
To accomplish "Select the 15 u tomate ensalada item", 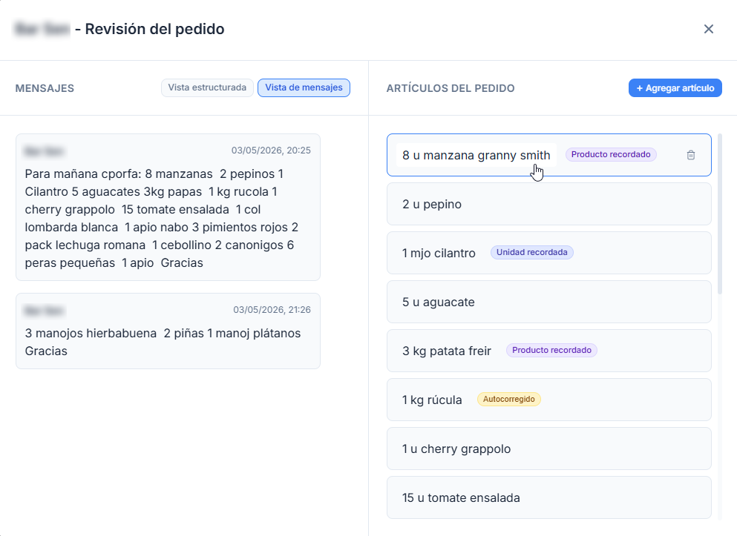I will (x=549, y=497).
